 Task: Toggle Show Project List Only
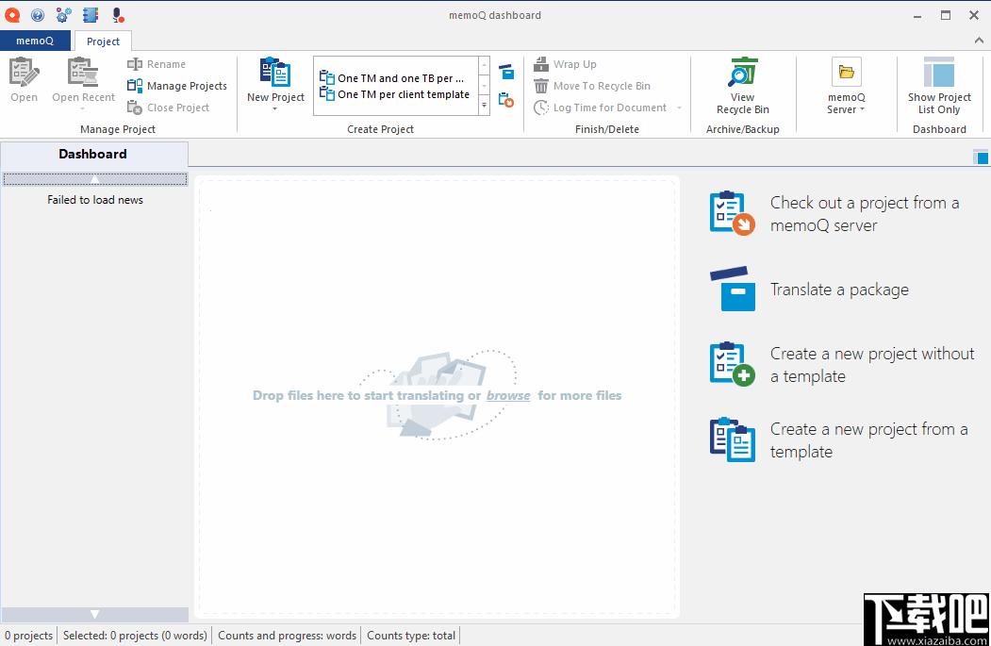click(x=939, y=87)
